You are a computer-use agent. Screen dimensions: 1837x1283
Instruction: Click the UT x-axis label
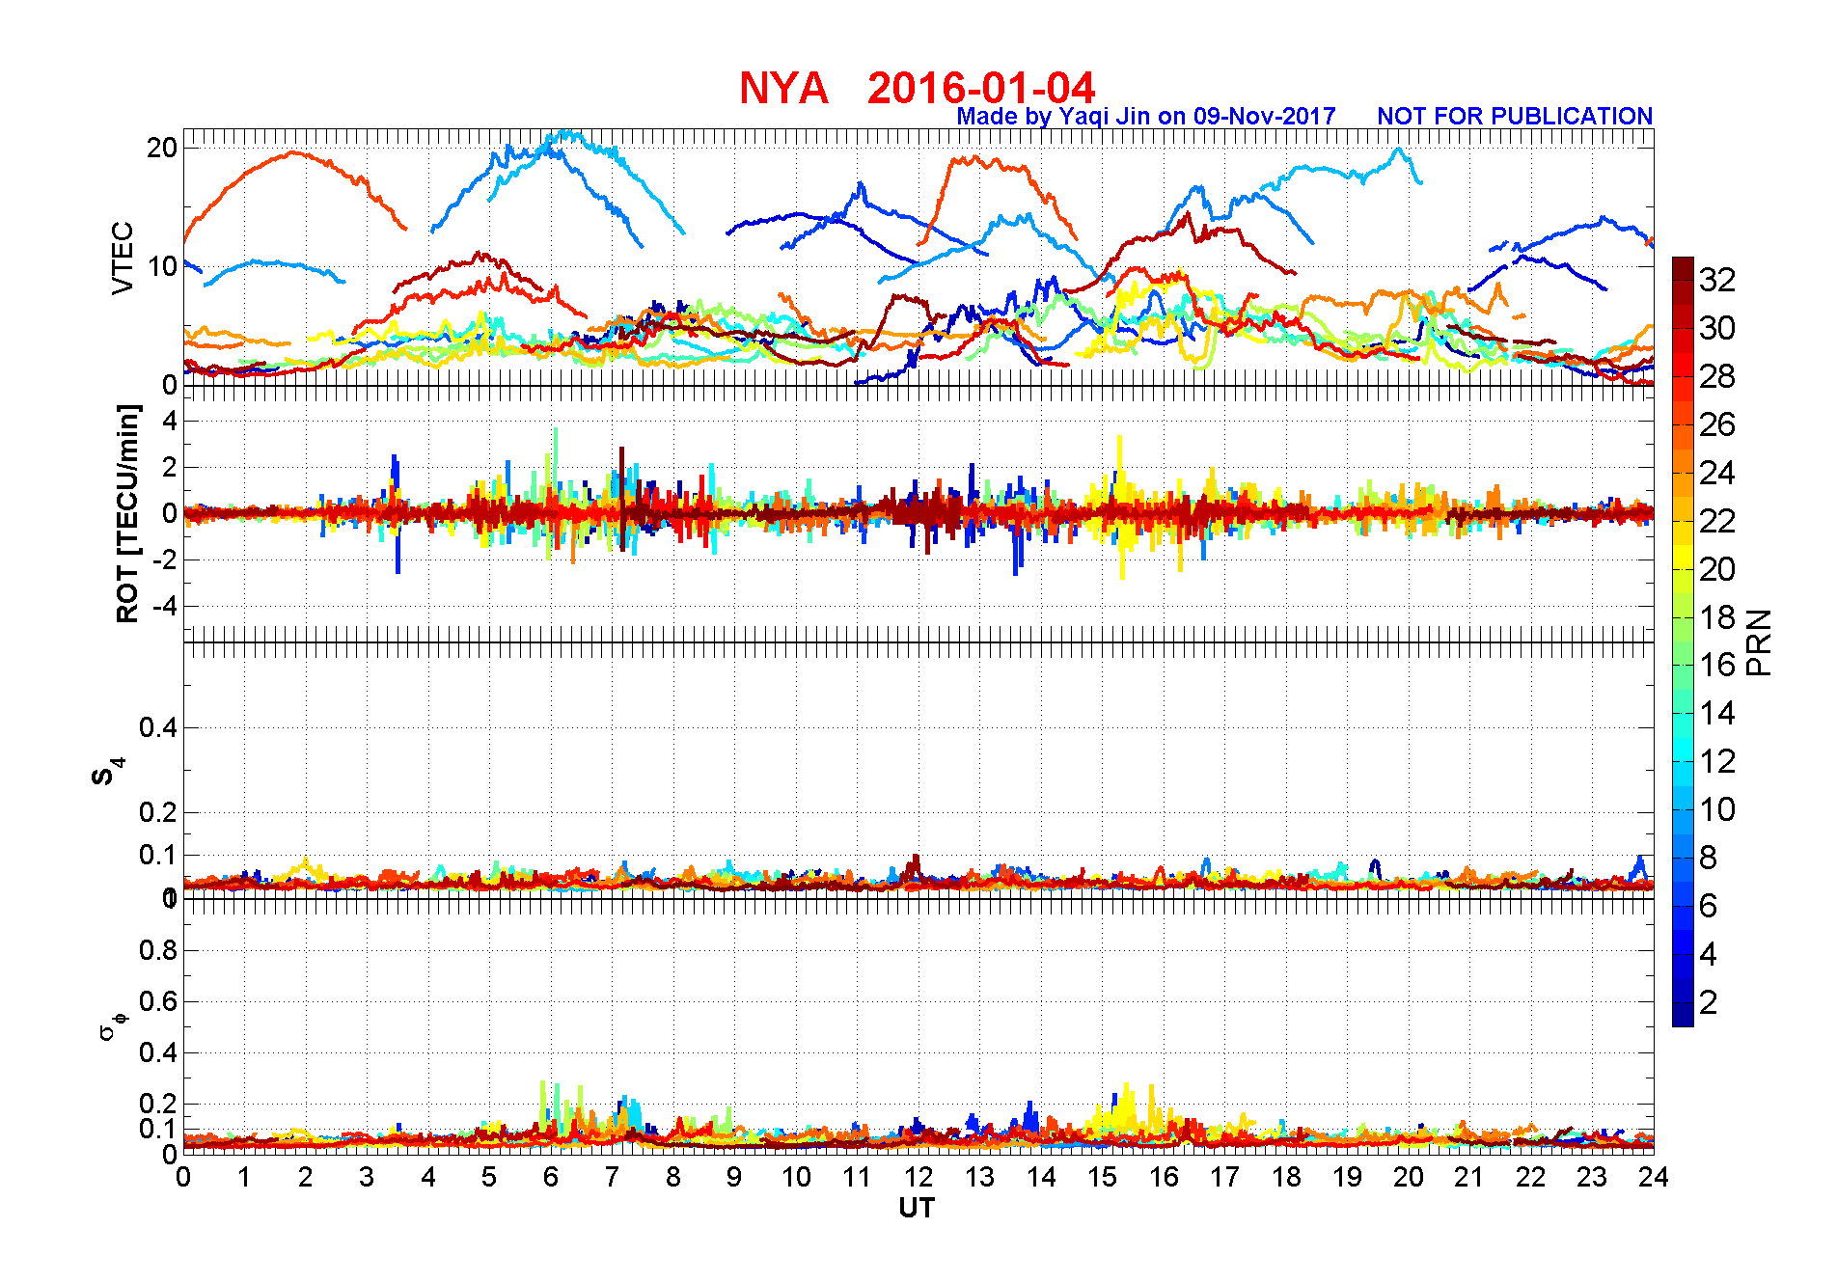click(917, 1208)
